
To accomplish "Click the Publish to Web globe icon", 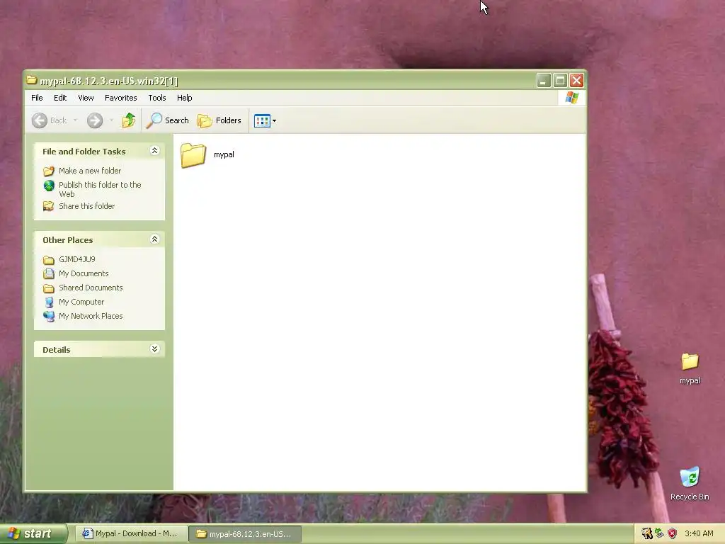I will pos(49,186).
